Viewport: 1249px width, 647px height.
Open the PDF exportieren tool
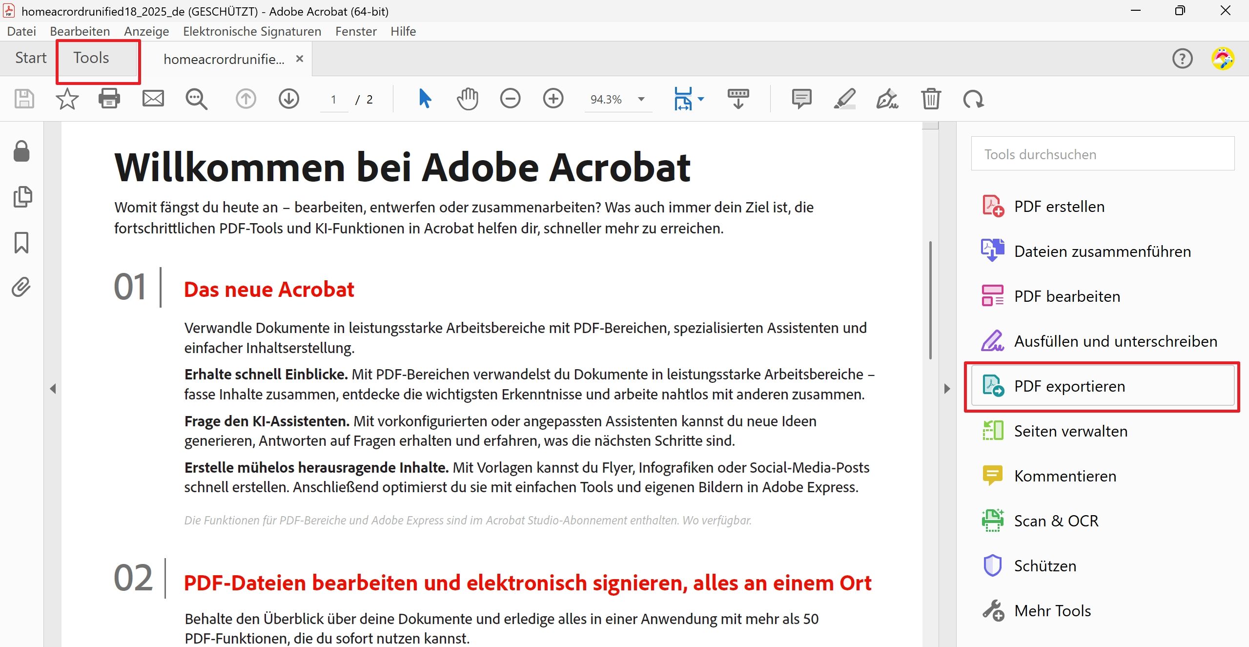pyautogui.click(x=1103, y=386)
